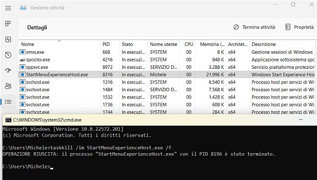Viewport: 317px width, 180px height.
Task: Select the smss.exe process row
Action: pyautogui.click(x=167, y=52)
